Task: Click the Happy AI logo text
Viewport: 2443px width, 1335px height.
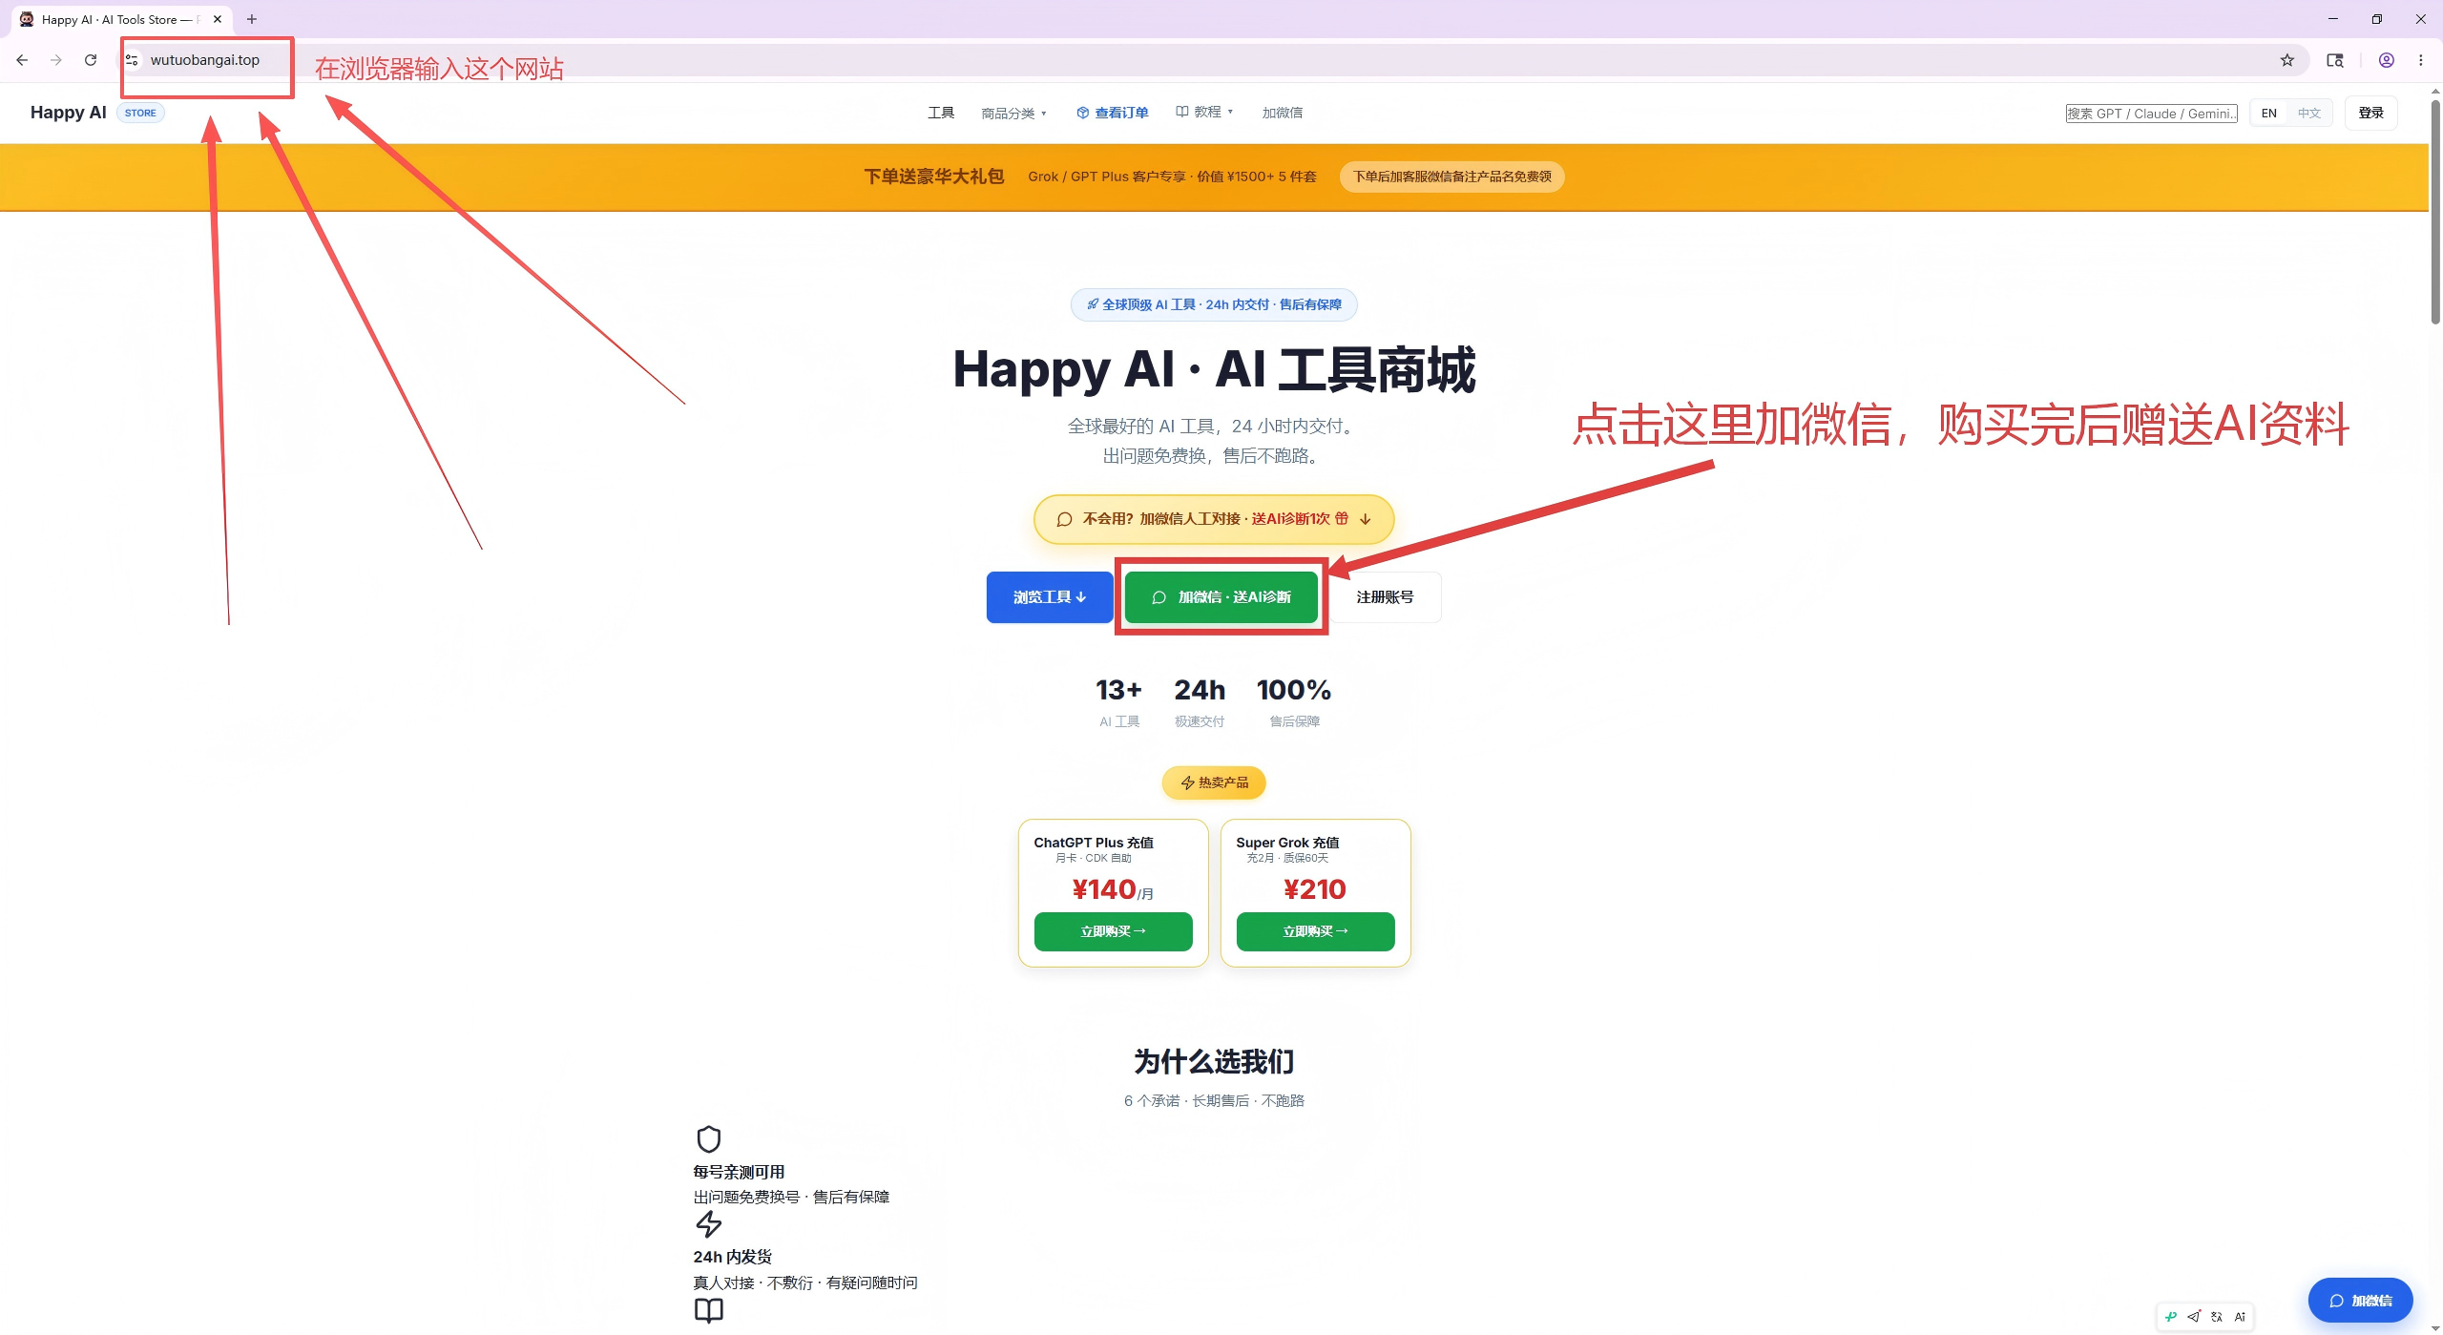Action: (x=68, y=113)
